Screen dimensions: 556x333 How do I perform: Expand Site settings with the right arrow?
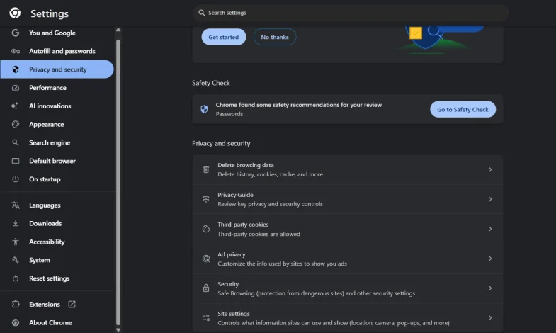(x=490, y=318)
